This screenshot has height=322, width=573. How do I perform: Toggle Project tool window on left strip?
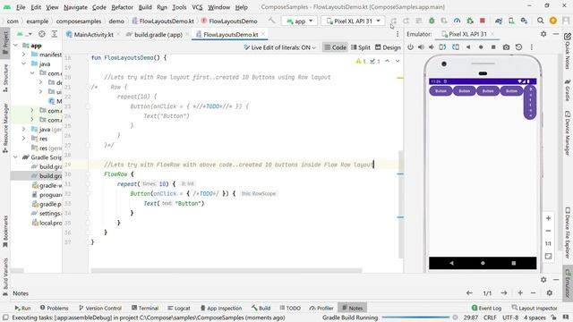click(5, 42)
